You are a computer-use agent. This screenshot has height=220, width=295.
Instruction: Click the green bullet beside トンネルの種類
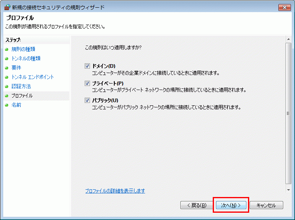click(x=6, y=59)
